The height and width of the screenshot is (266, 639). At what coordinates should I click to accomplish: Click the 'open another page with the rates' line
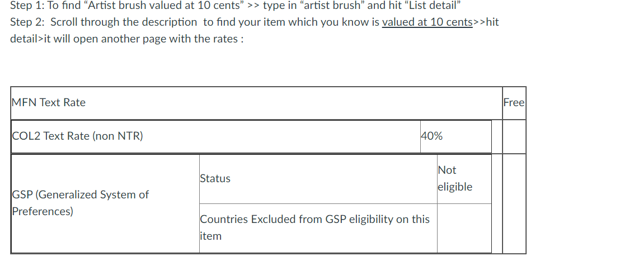click(x=127, y=39)
